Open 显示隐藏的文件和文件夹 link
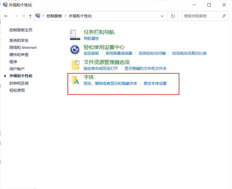Viewport: 232px width, 189px height. [x=145, y=68]
